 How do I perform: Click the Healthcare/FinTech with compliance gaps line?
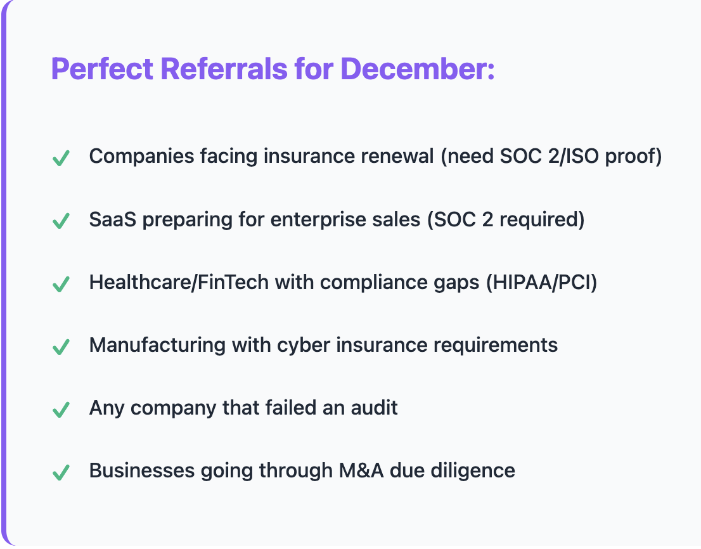click(x=343, y=283)
